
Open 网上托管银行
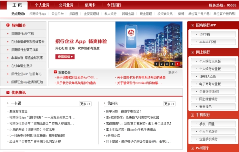(213, 99)
